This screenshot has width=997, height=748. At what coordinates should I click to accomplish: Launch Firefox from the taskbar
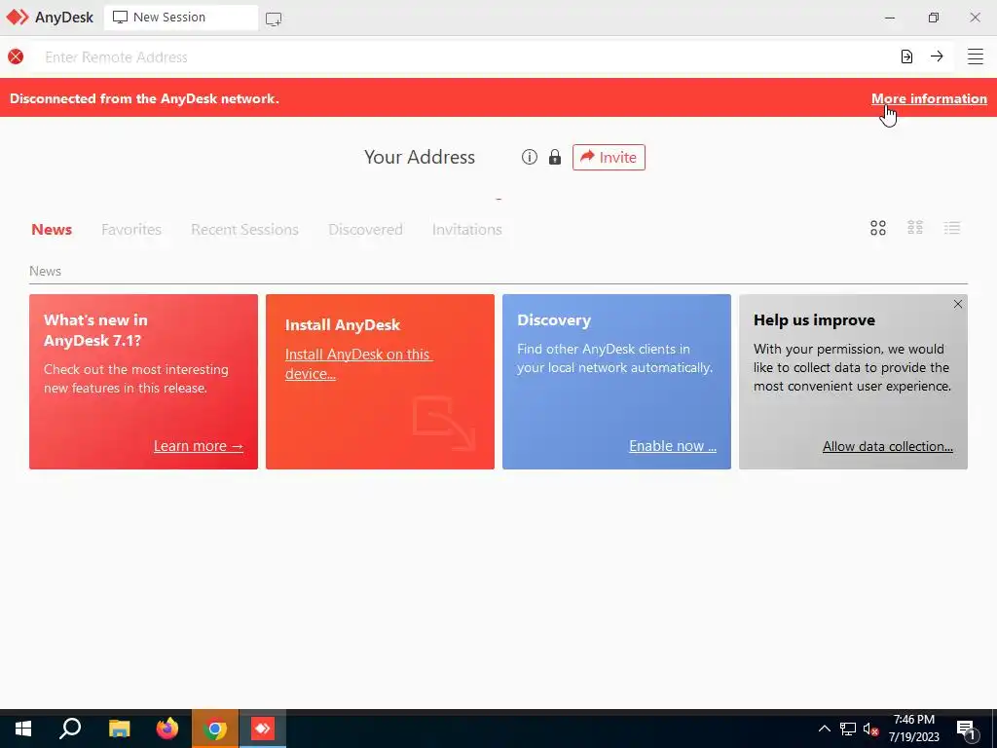point(167,729)
